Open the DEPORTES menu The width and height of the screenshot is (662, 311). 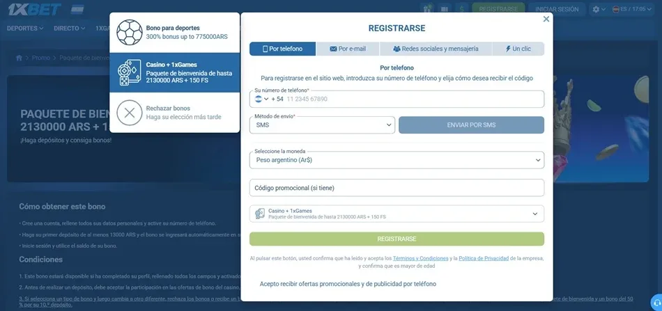coord(25,29)
